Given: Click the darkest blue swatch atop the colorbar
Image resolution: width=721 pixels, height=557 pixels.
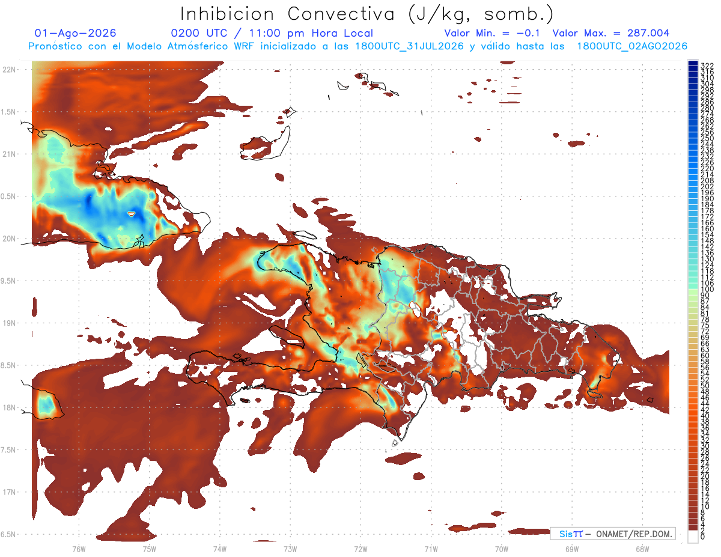Looking at the screenshot, I should coord(693,64).
